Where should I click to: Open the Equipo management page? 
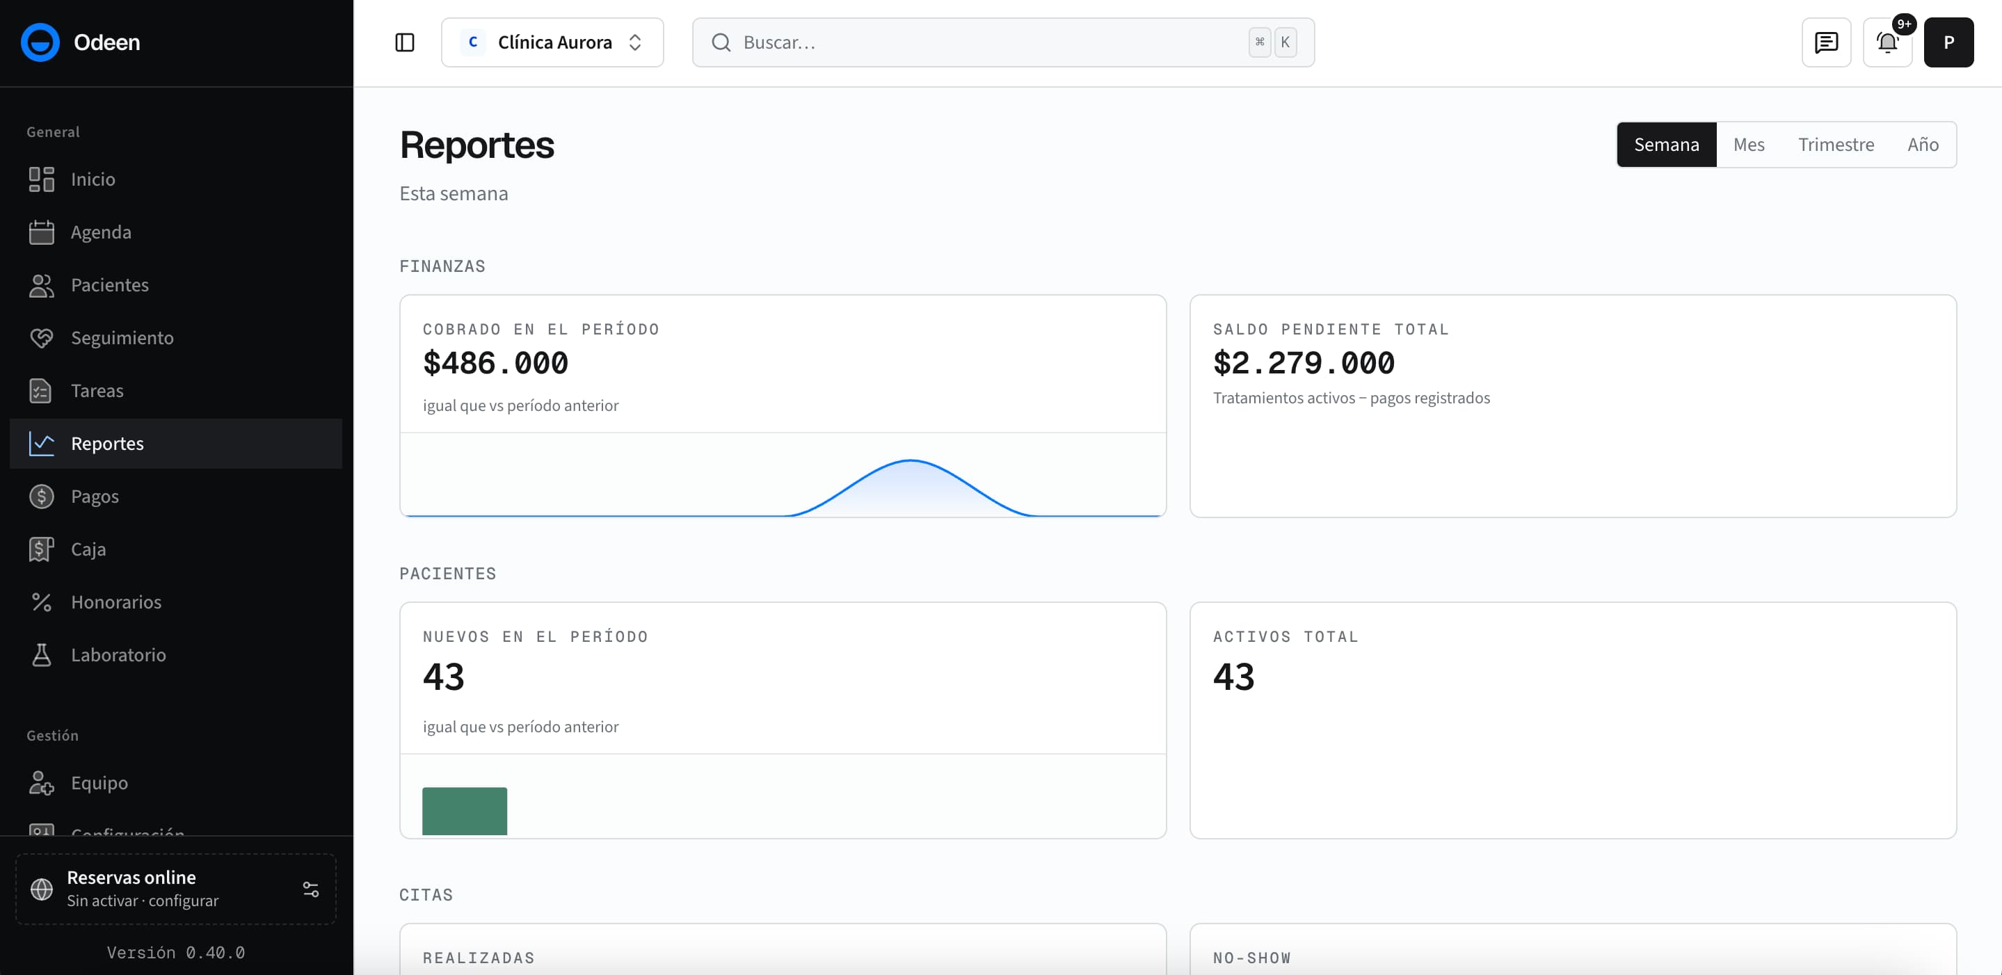point(175,782)
